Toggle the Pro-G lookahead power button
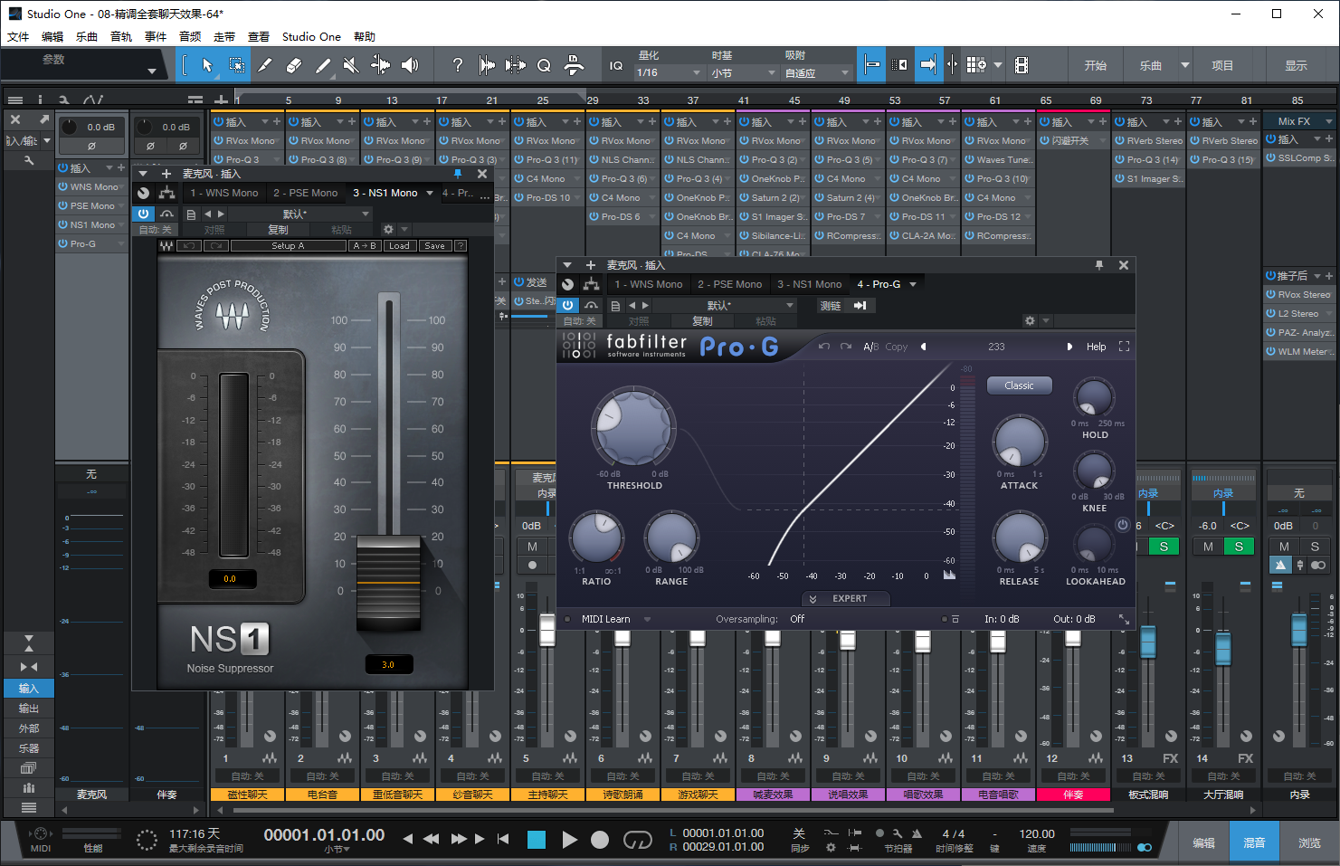The image size is (1340, 866). [1123, 525]
